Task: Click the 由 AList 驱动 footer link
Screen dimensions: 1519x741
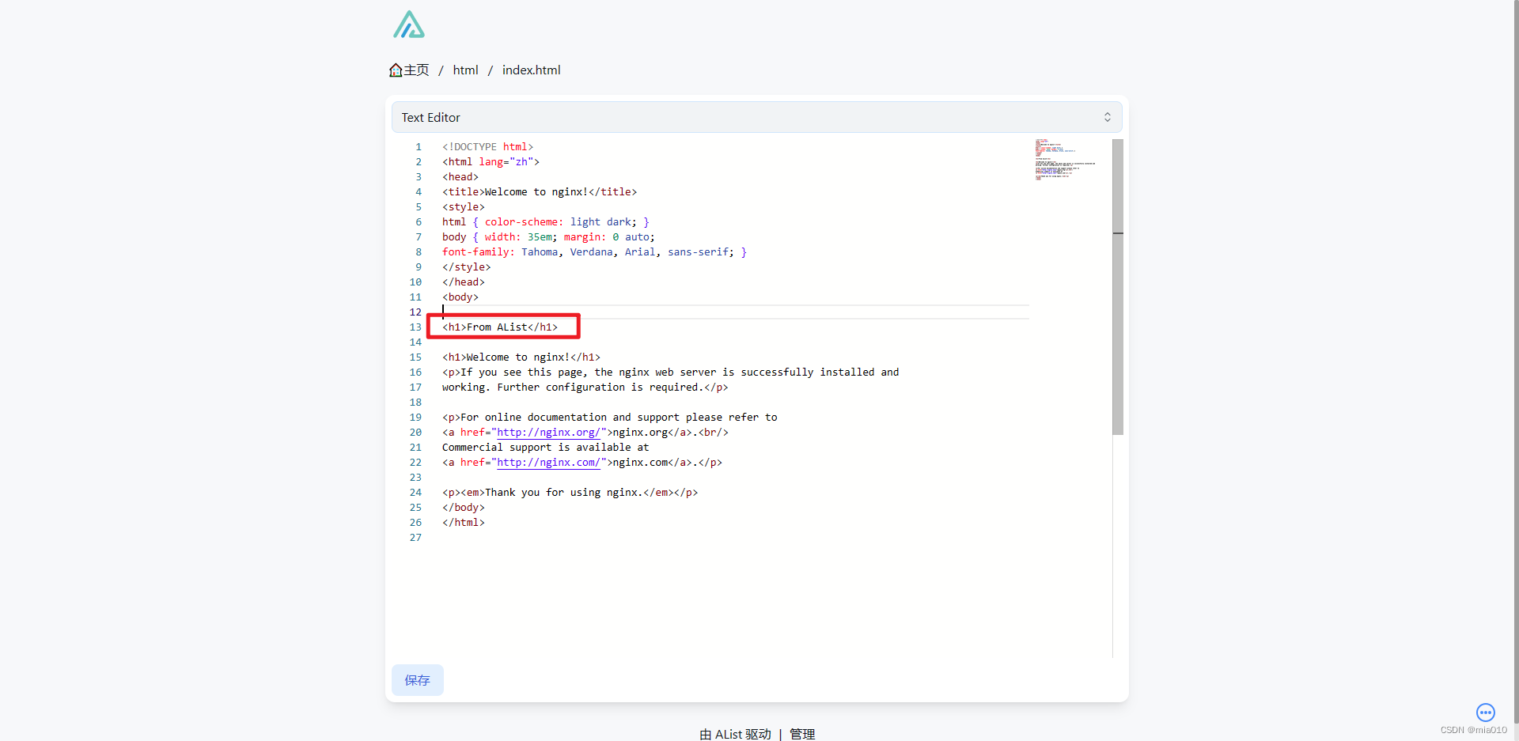Action: (735, 734)
